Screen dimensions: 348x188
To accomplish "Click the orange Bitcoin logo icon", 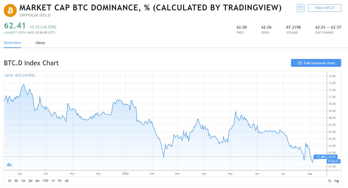I will point(10,10).
